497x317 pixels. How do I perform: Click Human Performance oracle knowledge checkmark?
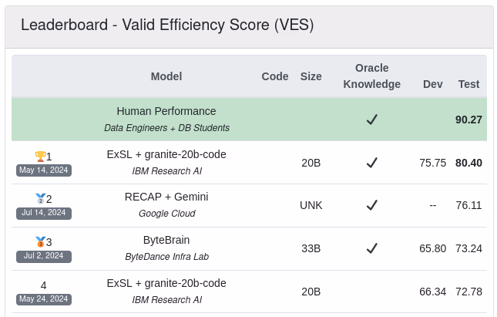(371, 120)
